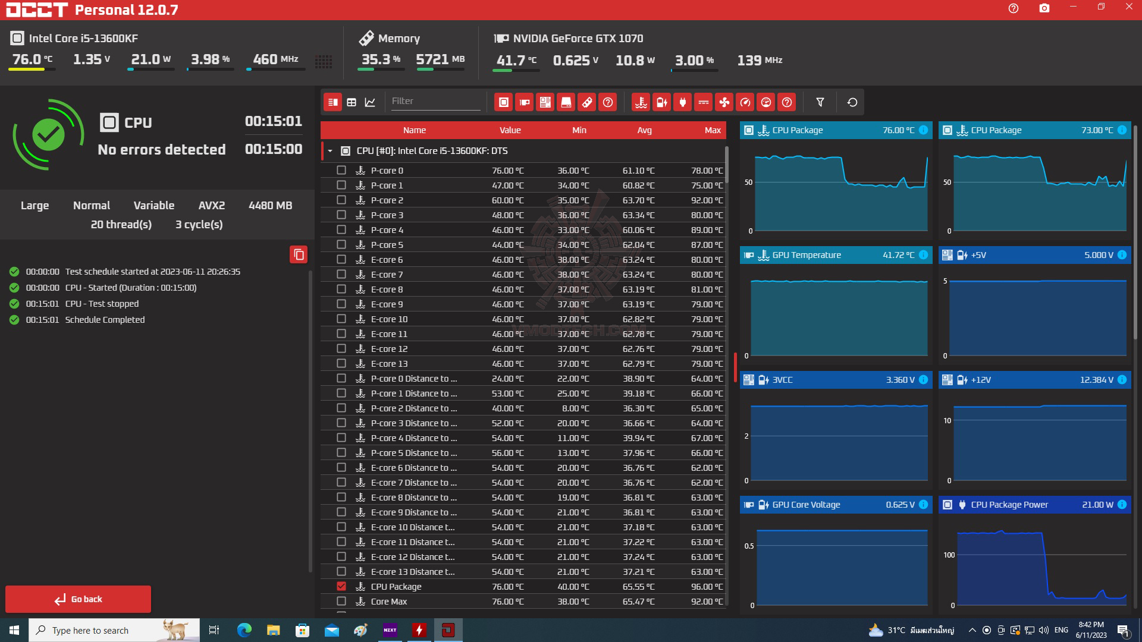Click the funnel filter icon
The image size is (1142, 642).
[x=820, y=102]
